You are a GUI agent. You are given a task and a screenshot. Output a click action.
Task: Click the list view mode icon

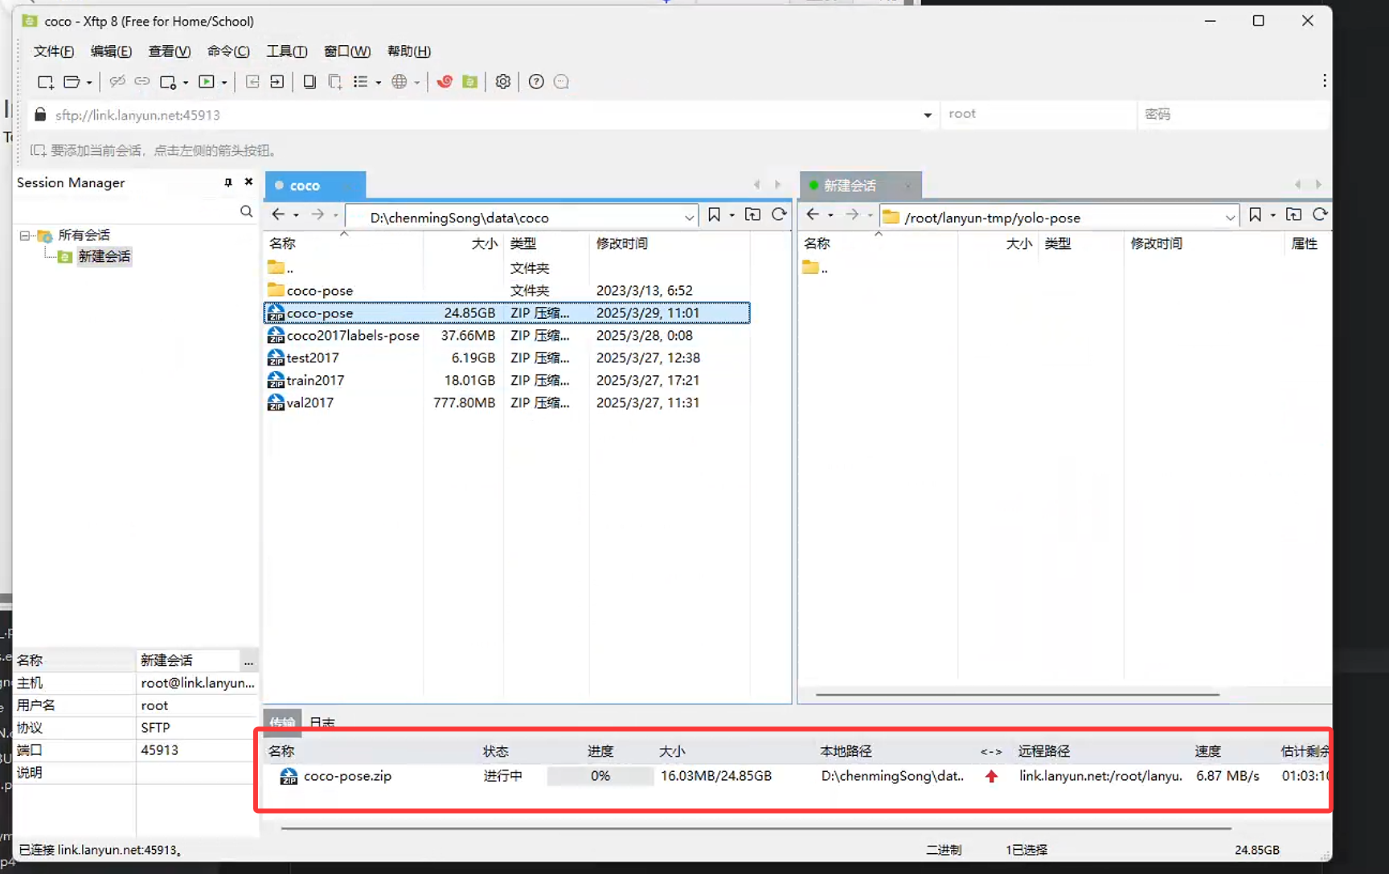(360, 82)
